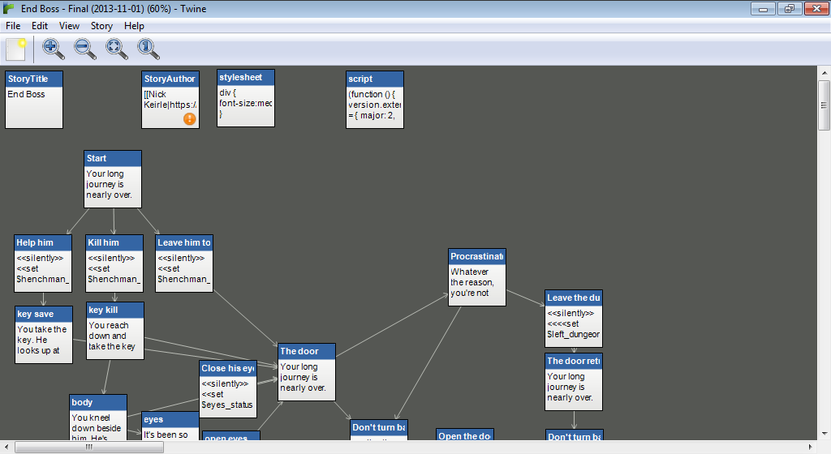Select the "Kill him" passage
Screen dimensions: 831x454
(x=114, y=263)
